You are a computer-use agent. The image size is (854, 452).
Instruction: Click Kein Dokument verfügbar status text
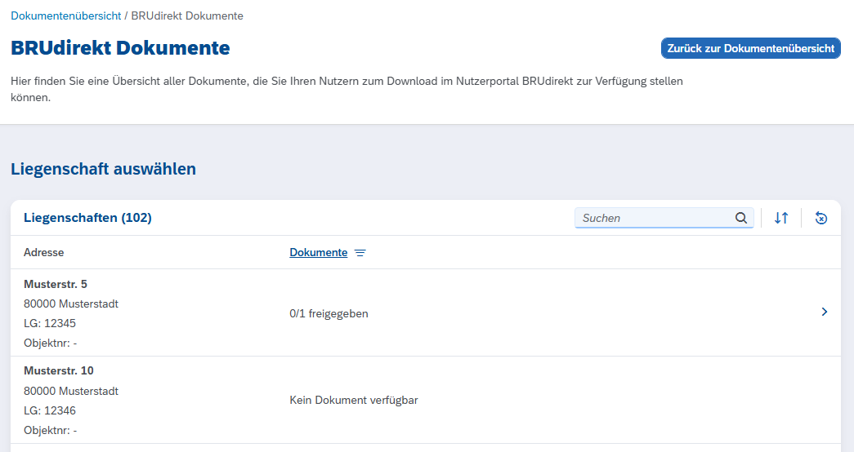[x=354, y=400]
